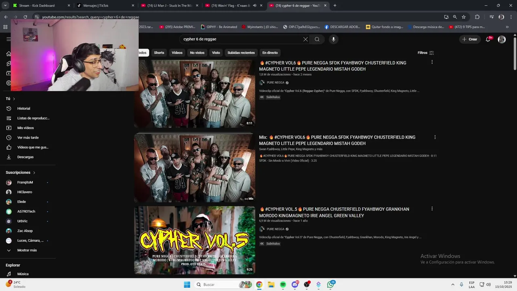The height and width of the screenshot is (291, 517).
Task: Open Cypher Vol.5 video title
Action: coord(334,212)
